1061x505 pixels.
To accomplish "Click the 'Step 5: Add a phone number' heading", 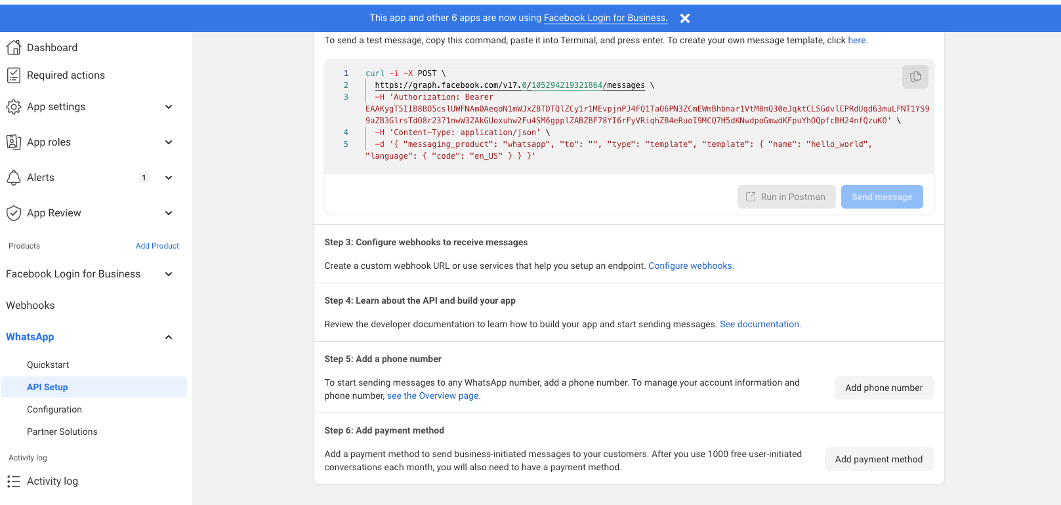I will point(383,359).
